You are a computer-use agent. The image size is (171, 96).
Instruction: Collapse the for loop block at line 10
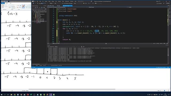(x=58, y=29)
